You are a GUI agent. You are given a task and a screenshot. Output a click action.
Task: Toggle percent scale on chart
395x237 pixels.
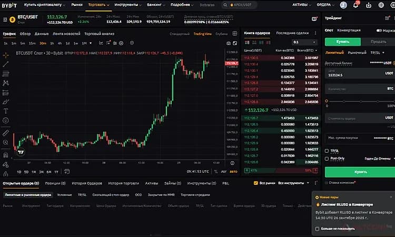pyautogui.click(x=216, y=172)
